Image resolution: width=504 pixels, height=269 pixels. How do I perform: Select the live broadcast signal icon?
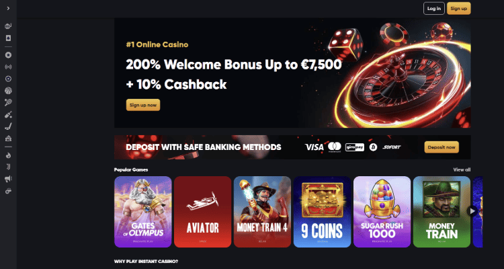point(8,67)
